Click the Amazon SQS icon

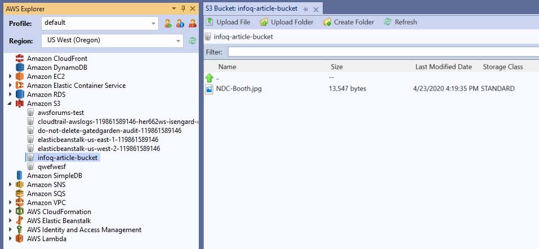pyautogui.click(x=20, y=194)
